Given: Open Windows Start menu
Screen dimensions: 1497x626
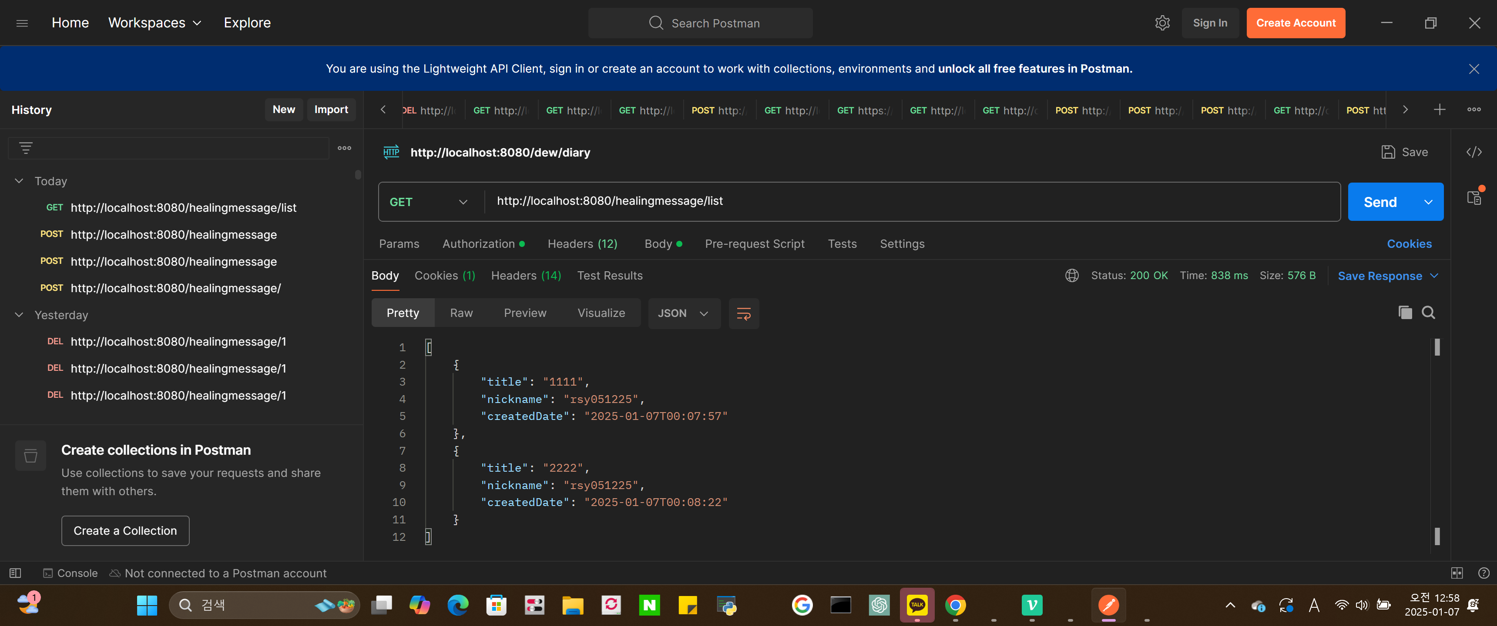Looking at the screenshot, I should [147, 606].
